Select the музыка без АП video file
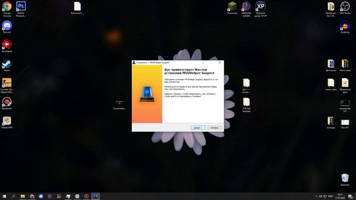The image size is (356, 200). point(345,106)
